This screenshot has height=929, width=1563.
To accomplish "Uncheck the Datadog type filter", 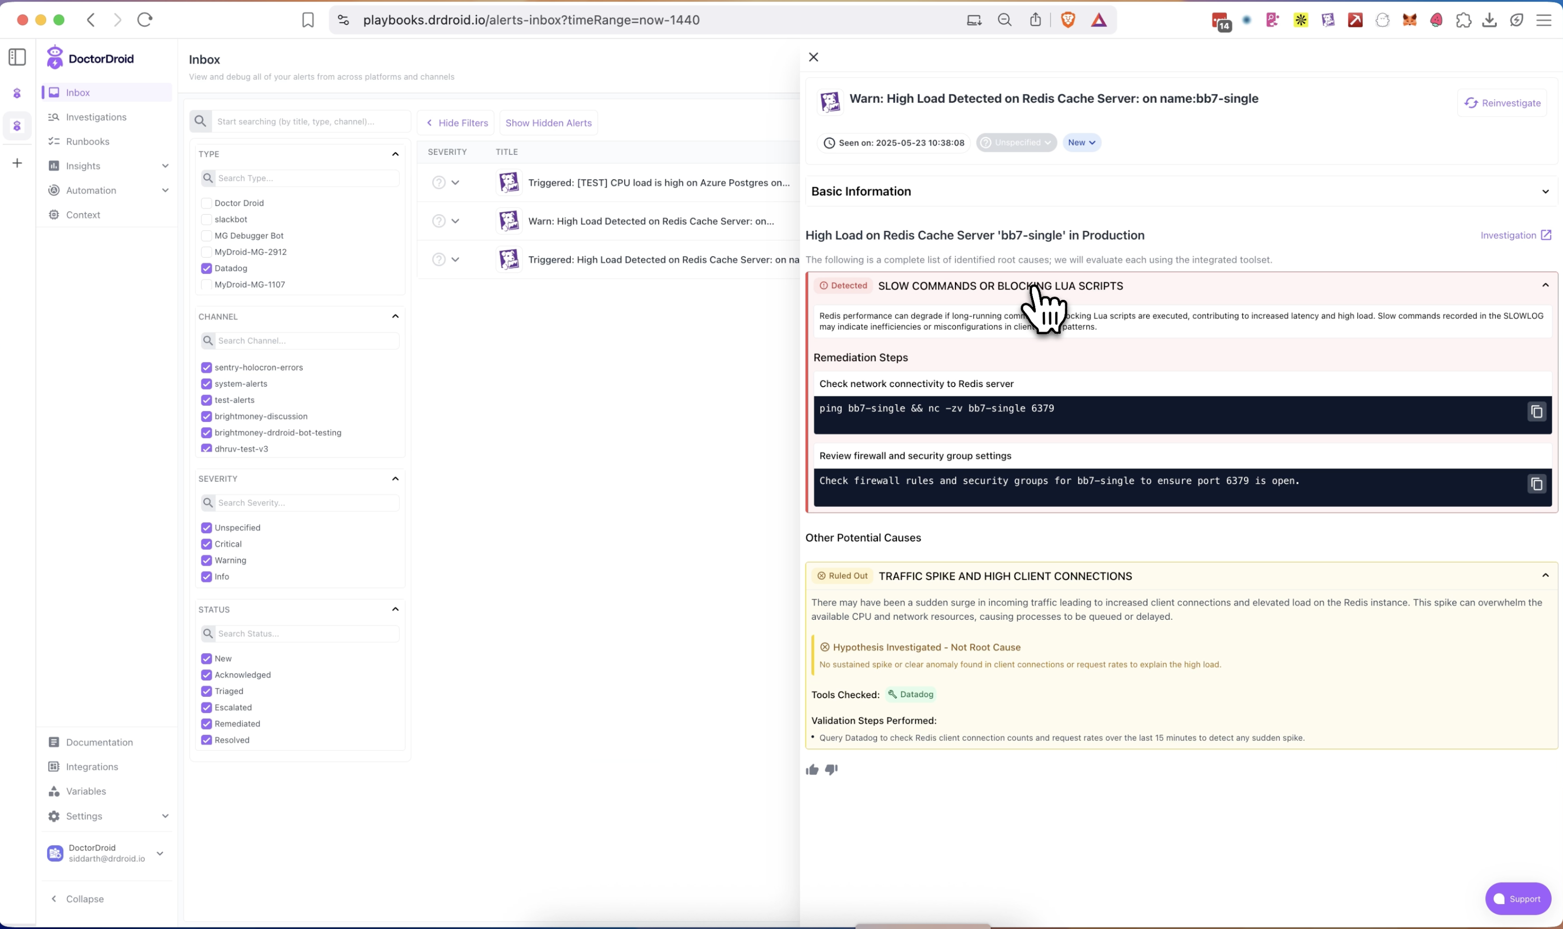I will pos(206,268).
